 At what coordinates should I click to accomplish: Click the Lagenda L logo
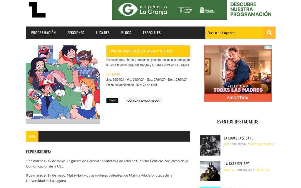pos(37,9)
